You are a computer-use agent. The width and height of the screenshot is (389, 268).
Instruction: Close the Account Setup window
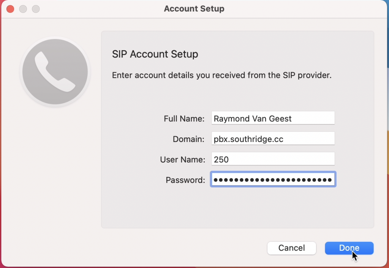[10, 9]
